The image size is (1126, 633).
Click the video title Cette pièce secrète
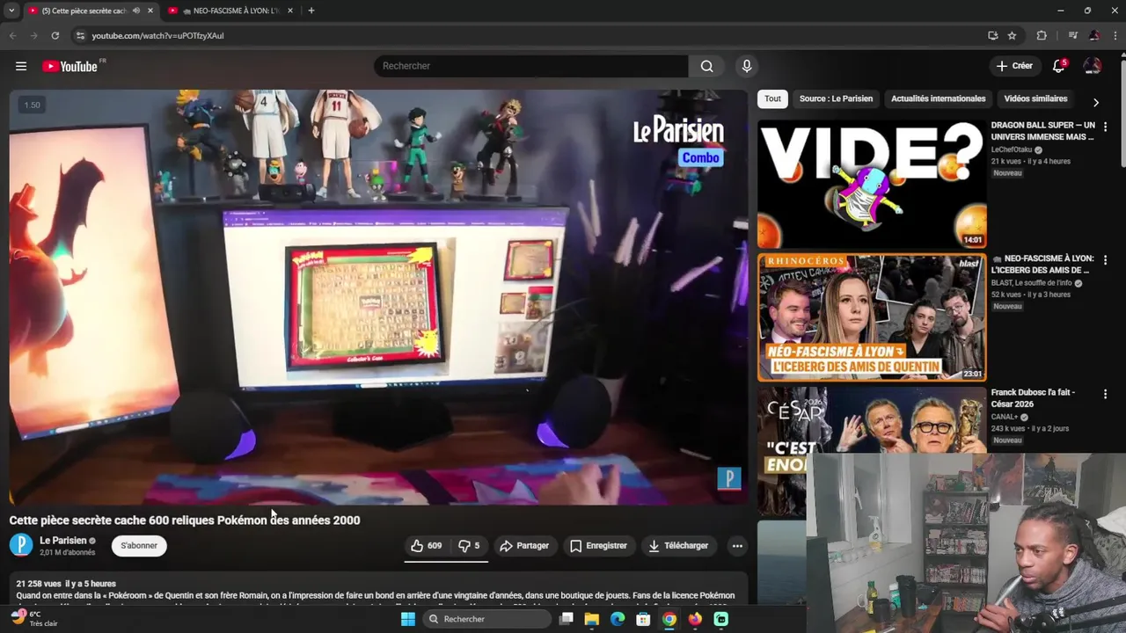click(x=185, y=520)
